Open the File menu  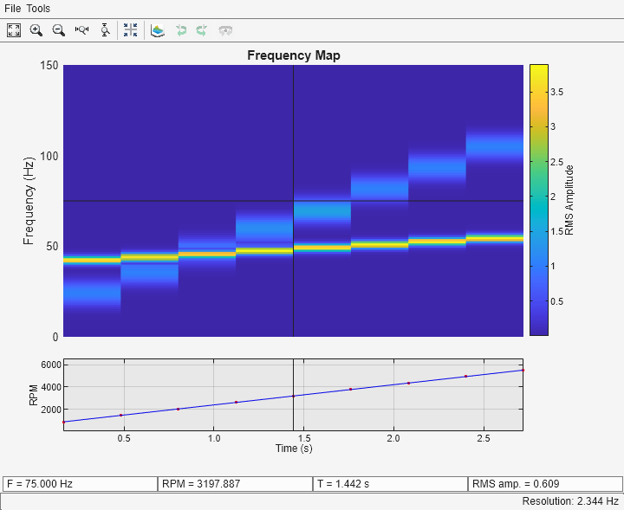pos(12,8)
